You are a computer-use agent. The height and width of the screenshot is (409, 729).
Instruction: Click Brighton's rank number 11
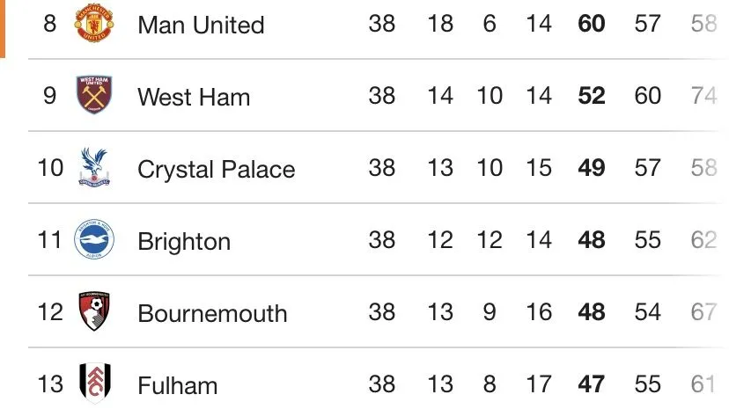coord(50,240)
